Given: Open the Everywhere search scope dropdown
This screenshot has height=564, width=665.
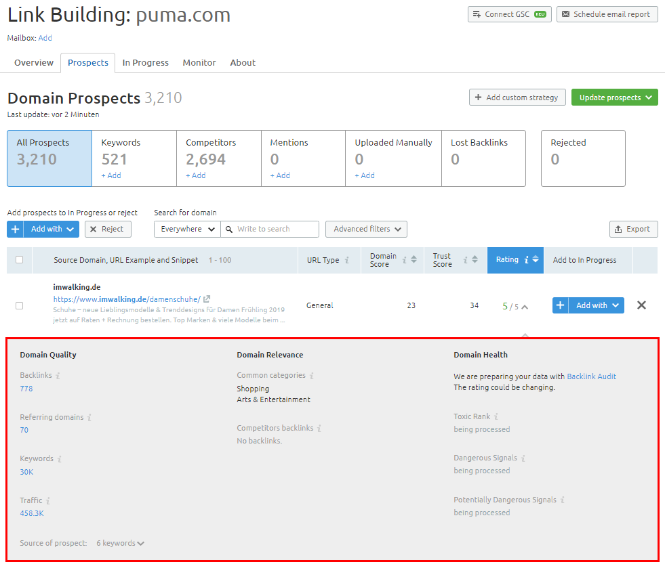Looking at the screenshot, I should pos(187,230).
